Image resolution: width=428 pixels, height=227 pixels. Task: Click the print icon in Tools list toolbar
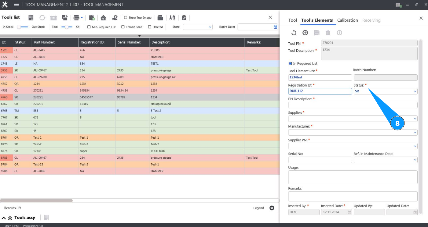(76, 18)
